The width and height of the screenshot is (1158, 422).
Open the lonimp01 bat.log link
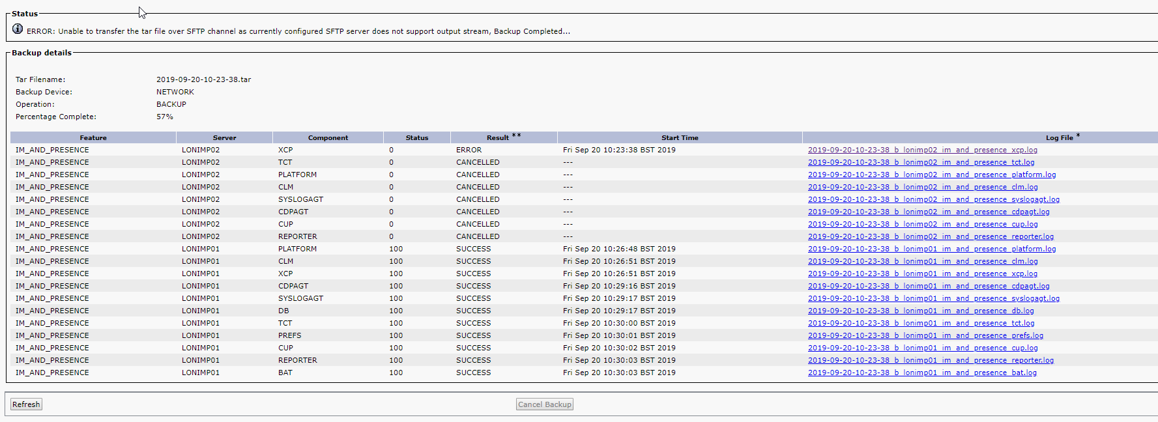(921, 373)
